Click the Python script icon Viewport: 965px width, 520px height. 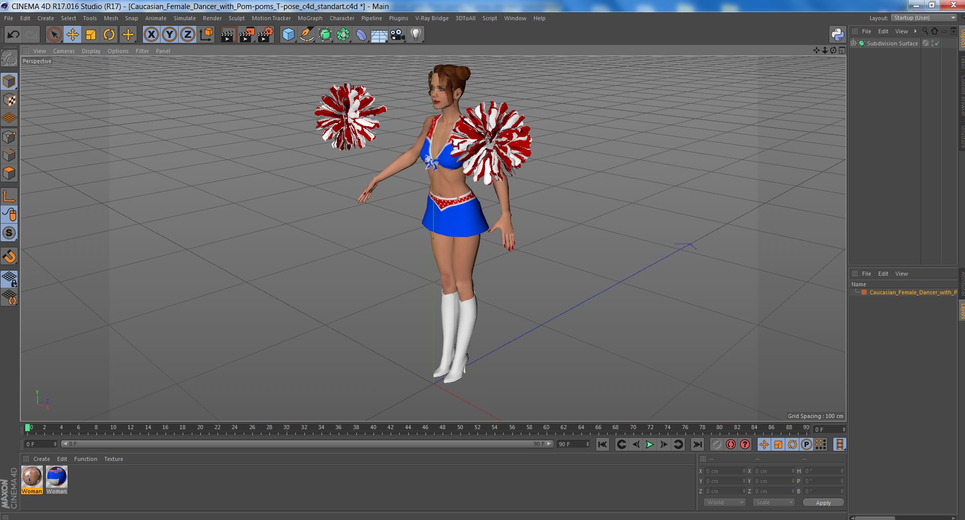point(837,34)
